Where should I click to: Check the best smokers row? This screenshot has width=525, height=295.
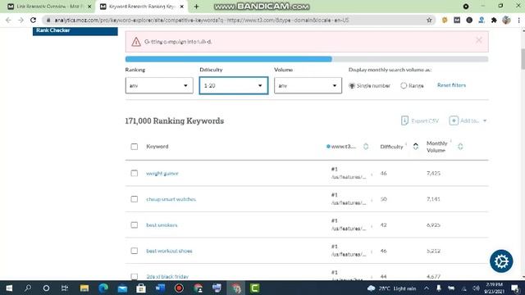click(x=135, y=225)
